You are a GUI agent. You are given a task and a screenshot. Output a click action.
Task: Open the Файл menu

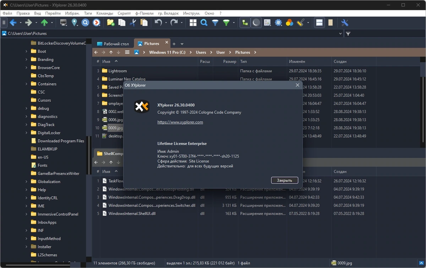tap(7, 13)
